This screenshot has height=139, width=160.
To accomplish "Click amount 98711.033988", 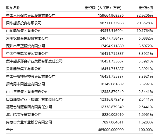I will tap(112, 23).
